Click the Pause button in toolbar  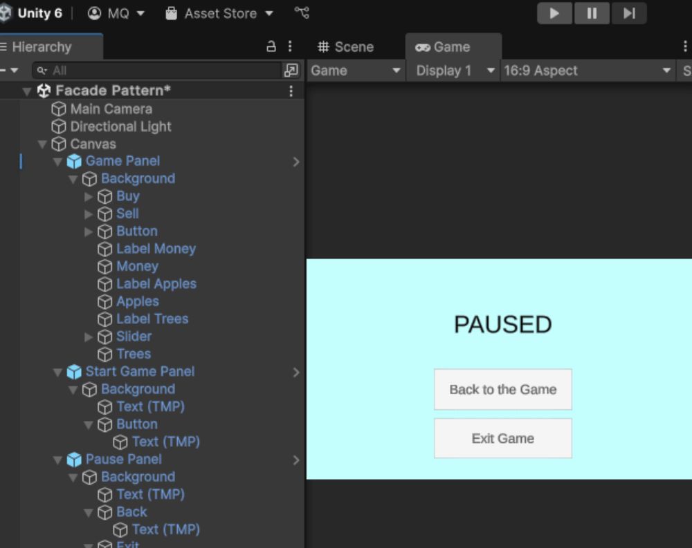point(592,13)
